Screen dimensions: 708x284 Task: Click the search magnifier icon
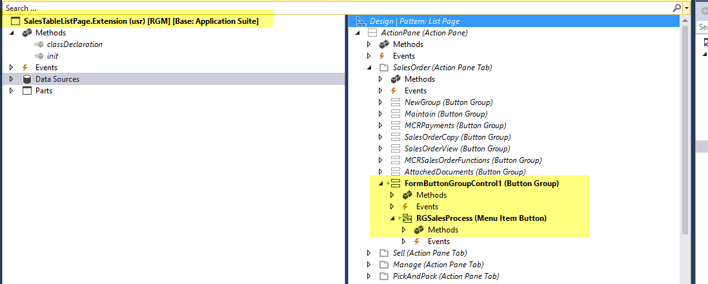(x=676, y=8)
